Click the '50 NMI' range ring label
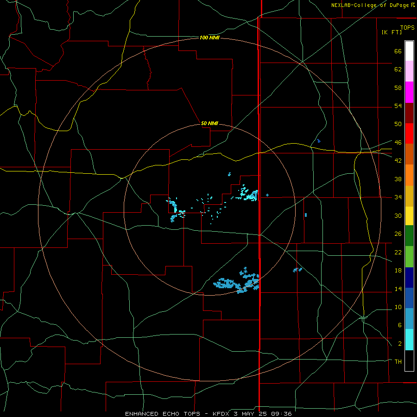Image resolution: width=417 pixels, height=417 pixels. pyautogui.click(x=209, y=123)
